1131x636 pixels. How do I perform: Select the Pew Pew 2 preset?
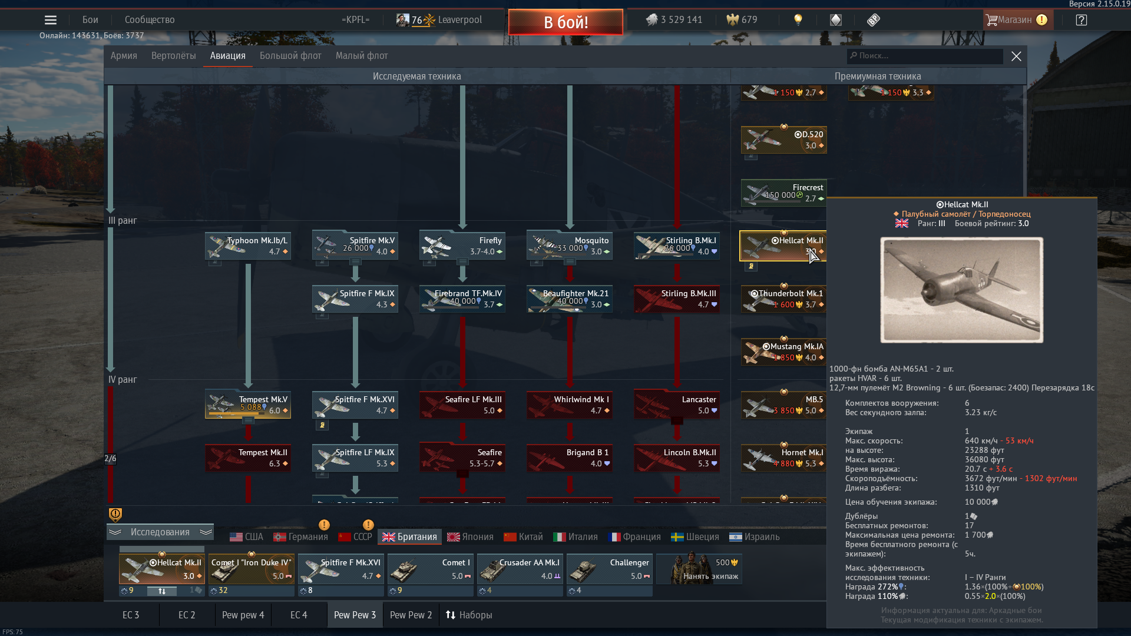411,615
